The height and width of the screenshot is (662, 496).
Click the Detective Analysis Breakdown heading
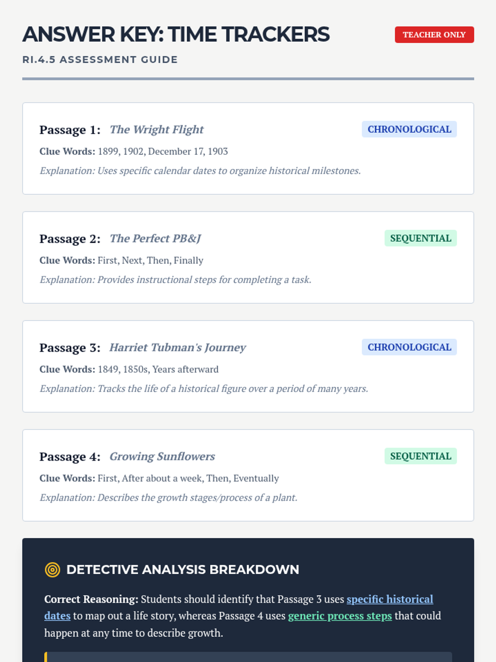point(182,570)
